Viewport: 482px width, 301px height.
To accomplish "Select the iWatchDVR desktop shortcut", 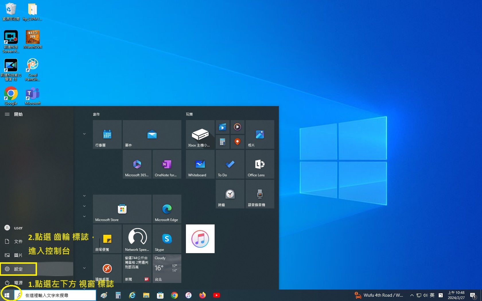I will pyautogui.click(x=33, y=39).
